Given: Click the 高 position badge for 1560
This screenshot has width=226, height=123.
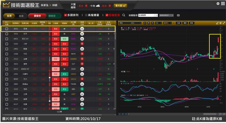Looking at the screenshot, I should pos(82,54).
